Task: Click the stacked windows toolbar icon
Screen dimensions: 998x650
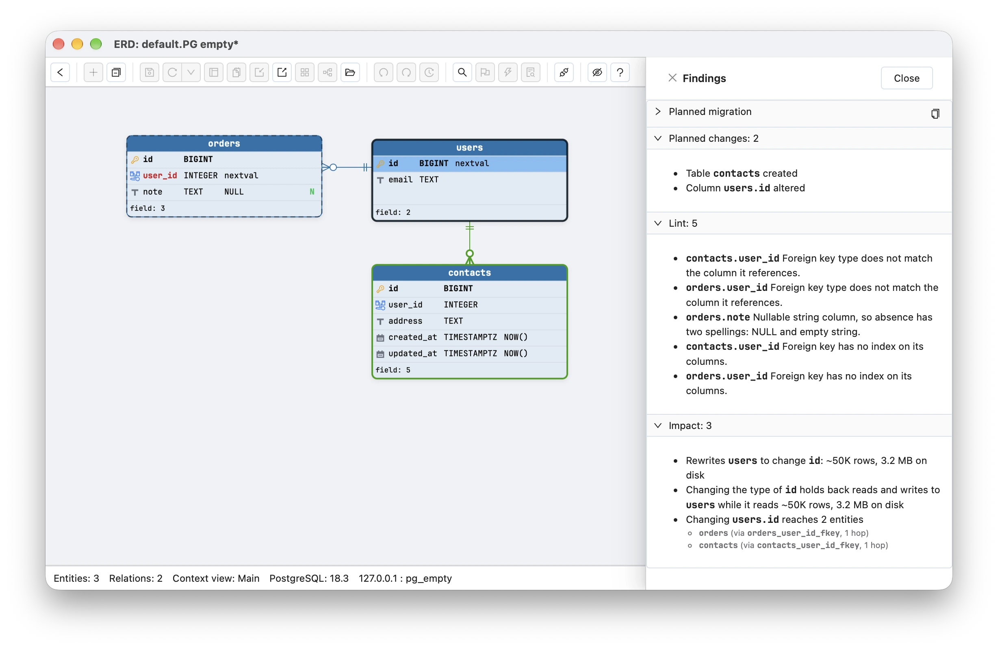Action: coord(116,73)
